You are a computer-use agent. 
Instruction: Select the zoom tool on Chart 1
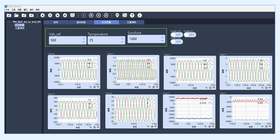[x=266, y=88]
